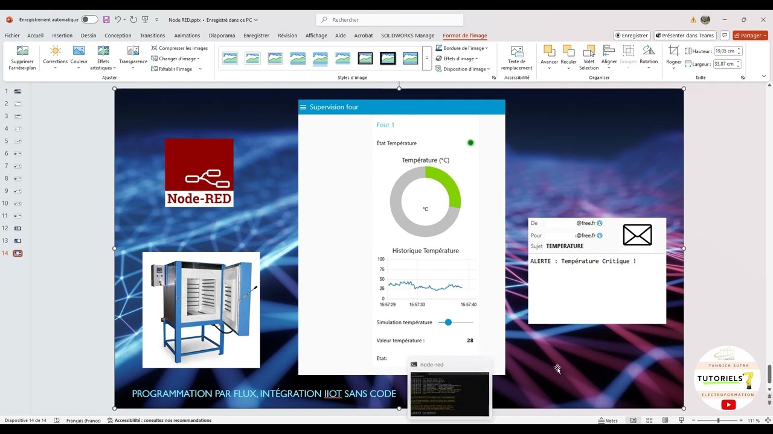Switch to slide sorter view
Viewport: 773px width, 434px height.
tap(649, 420)
